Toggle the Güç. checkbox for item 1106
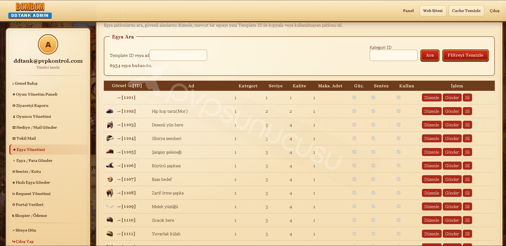This screenshot has height=246, width=506. point(354,166)
